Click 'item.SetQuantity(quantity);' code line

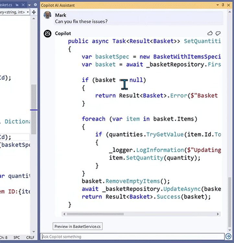[155, 158]
